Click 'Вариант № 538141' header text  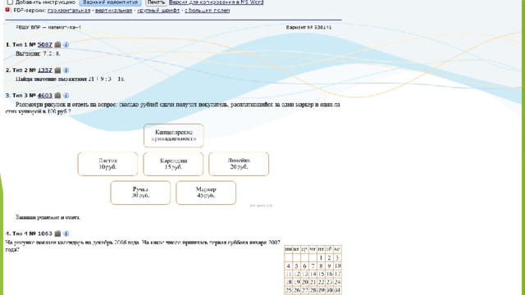[308, 27]
